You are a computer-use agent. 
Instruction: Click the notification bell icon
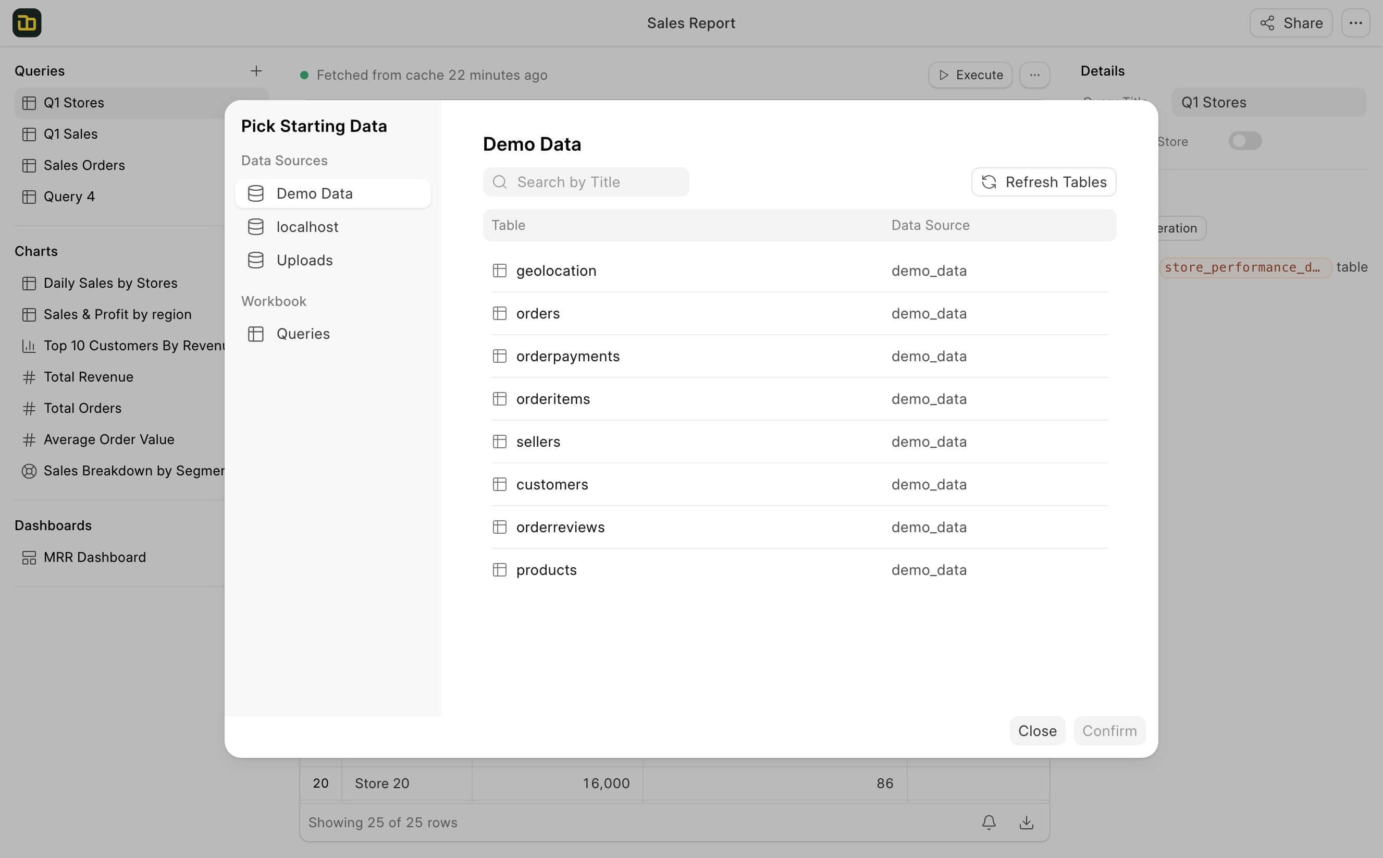point(989,822)
